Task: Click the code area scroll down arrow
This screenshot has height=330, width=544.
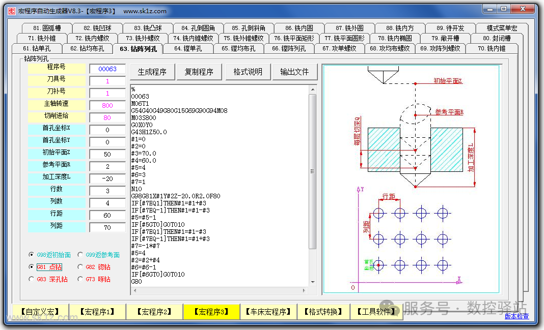Action: coord(313,282)
